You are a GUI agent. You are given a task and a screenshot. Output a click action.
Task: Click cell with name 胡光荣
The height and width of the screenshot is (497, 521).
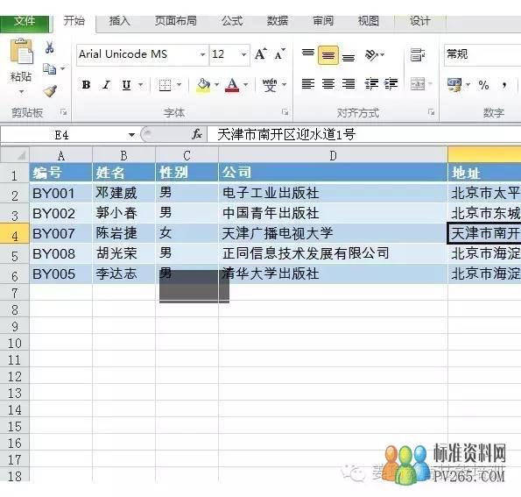[x=123, y=253]
